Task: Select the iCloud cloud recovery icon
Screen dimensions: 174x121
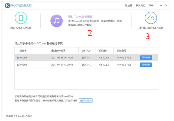Action: coord(151,18)
